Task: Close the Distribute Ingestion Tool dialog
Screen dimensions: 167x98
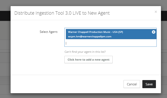Action: point(156,12)
